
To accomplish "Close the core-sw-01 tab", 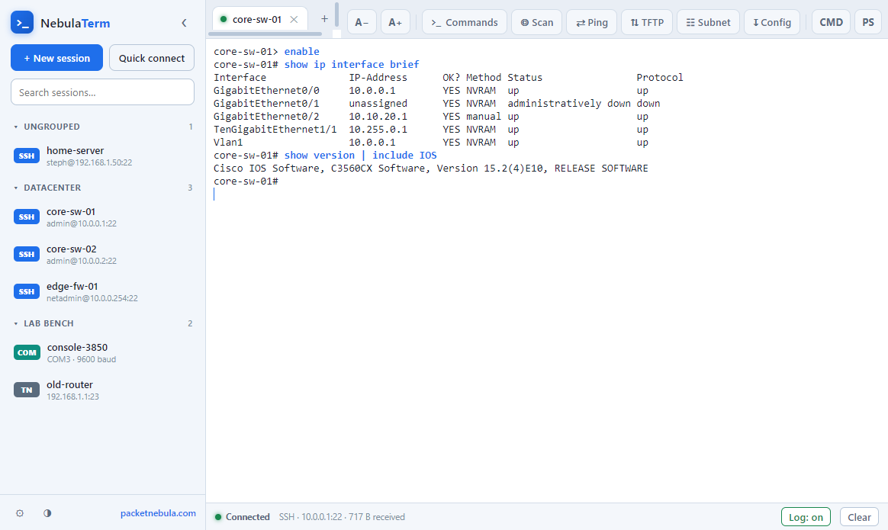I will 294,19.
